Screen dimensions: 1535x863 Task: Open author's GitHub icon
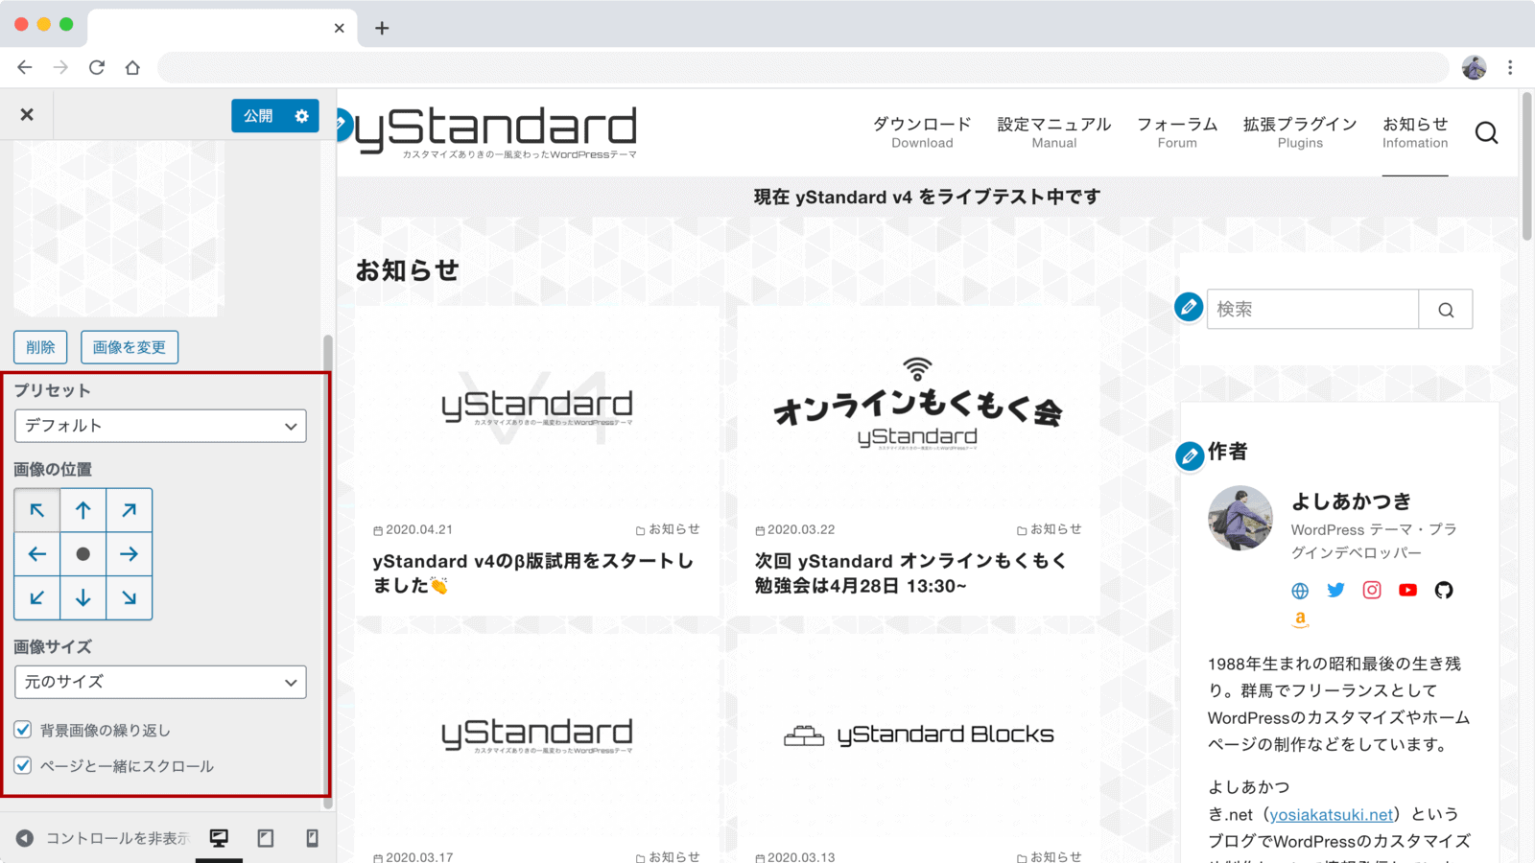click(1444, 591)
